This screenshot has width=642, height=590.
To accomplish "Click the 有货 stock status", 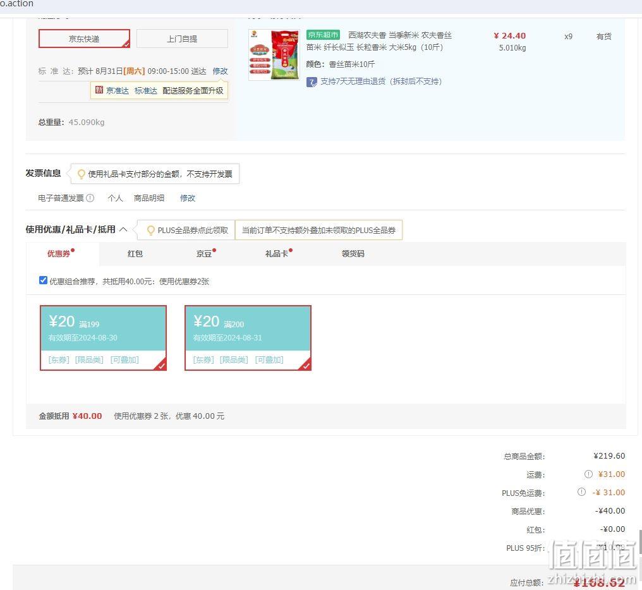I will (604, 37).
